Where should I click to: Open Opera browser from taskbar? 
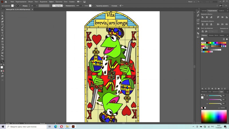(61, 126)
